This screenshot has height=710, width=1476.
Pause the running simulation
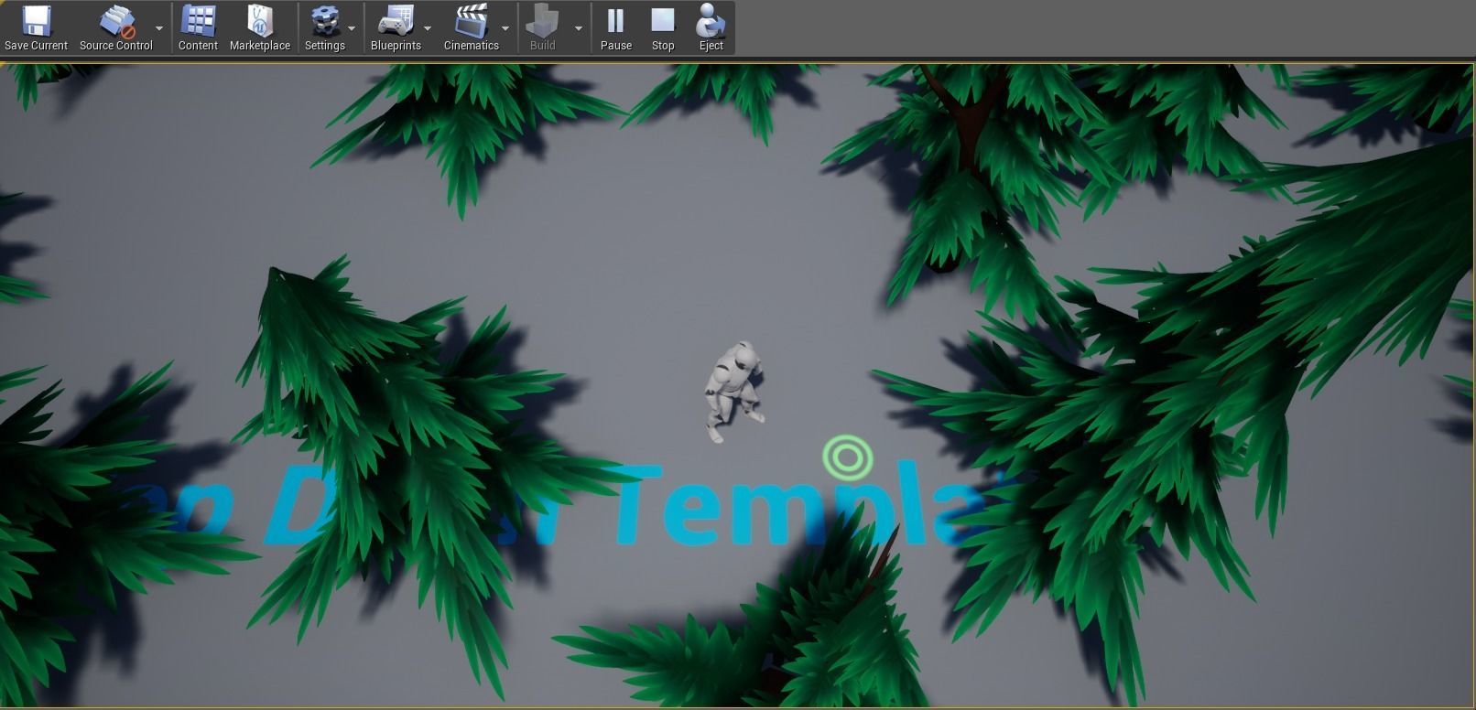pyautogui.click(x=616, y=28)
